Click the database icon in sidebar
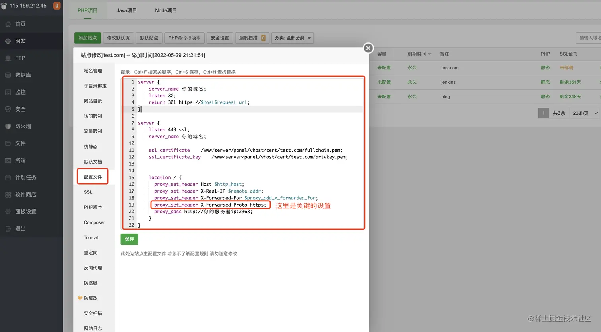Screen dimensions: 601x332 click(x=8, y=75)
